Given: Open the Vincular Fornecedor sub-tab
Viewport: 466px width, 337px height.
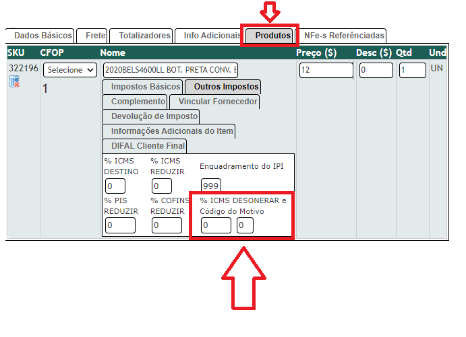Looking at the screenshot, I should pyautogui.click(x=214, y=102).
